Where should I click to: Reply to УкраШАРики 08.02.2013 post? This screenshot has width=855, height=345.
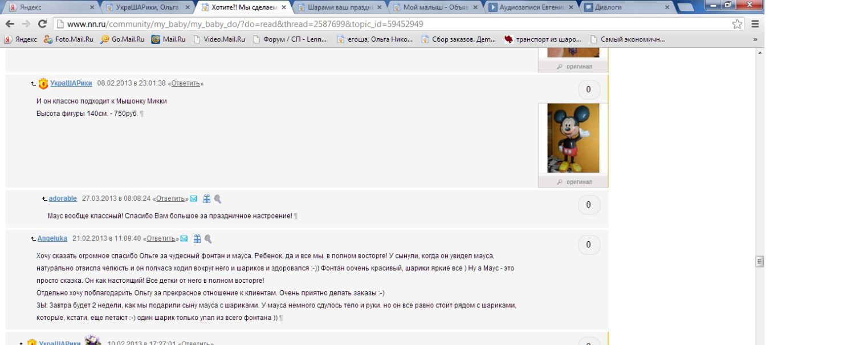[186, 83]
